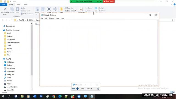Image resolution: width=176 pixels, height=99 pixels.
Task: Open Google Chrome from the taskbar
Action: [x=54, y=96]
